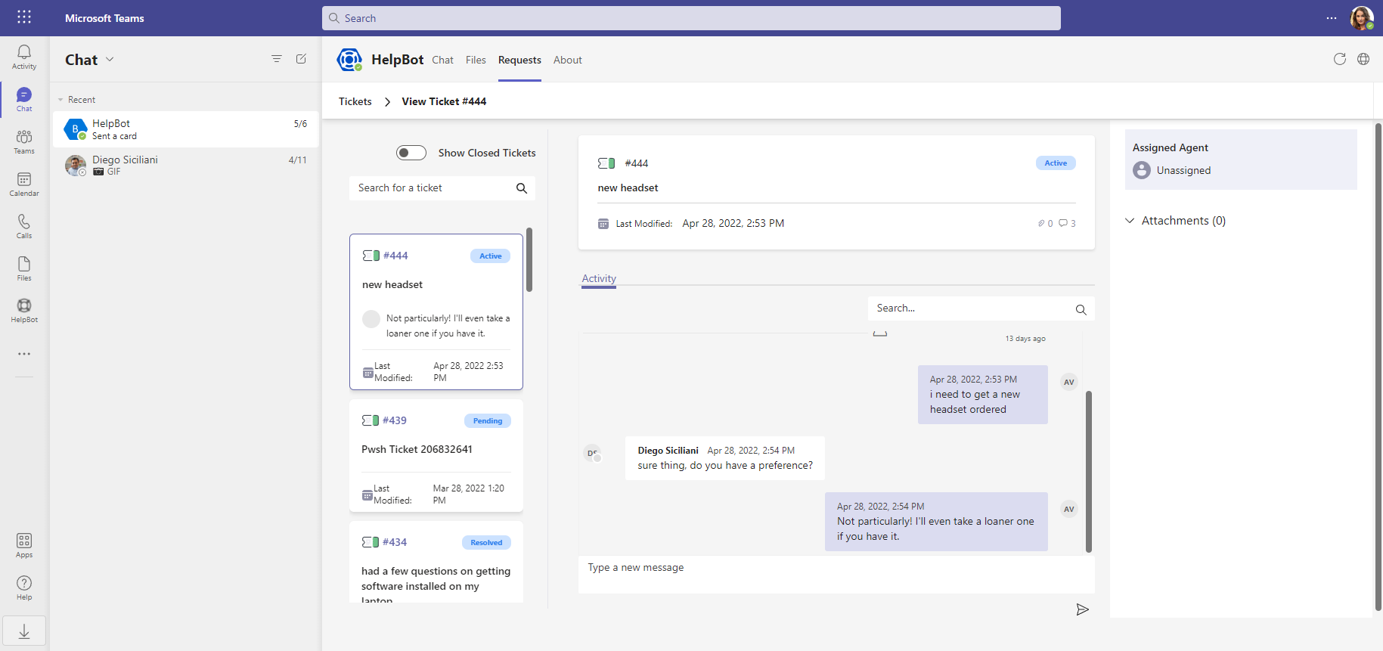
Task: Open HelpBot in browser via globe icon
Action: tap(1363, 59)
